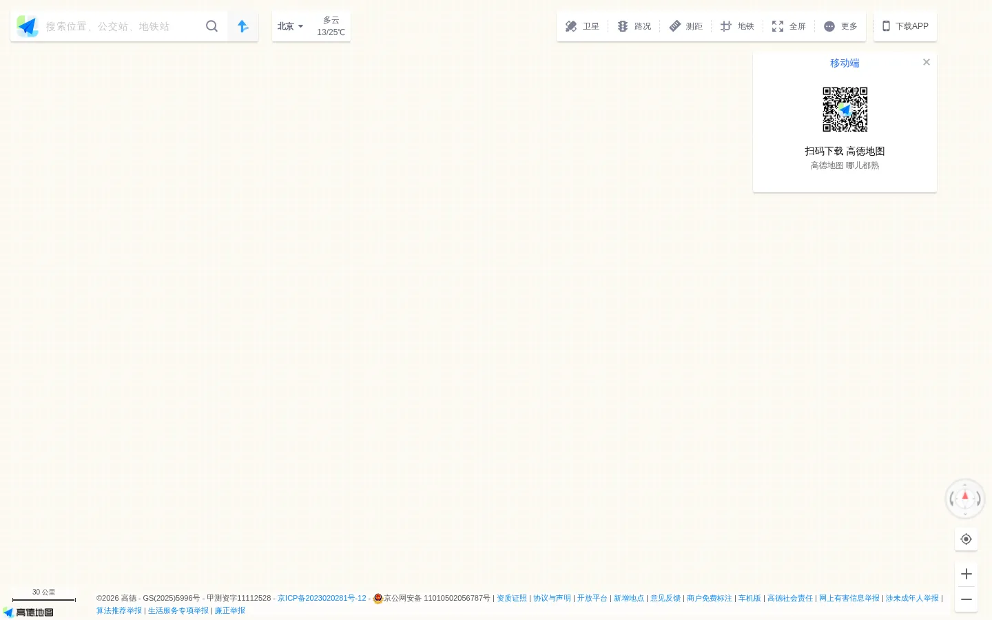The image size is (992, 620).
Task: Zoom in with the plus button
Action: (967, 574)
